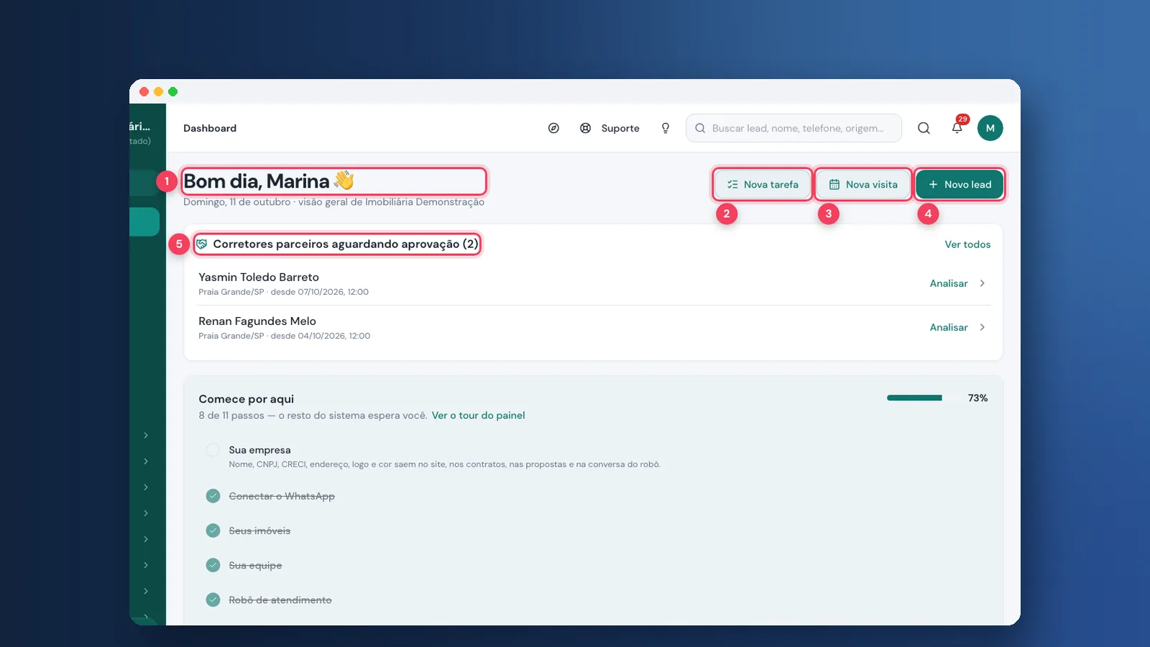Open the compass explore icon
Screen dimensions: 1150x647
[x=553, y=128]
